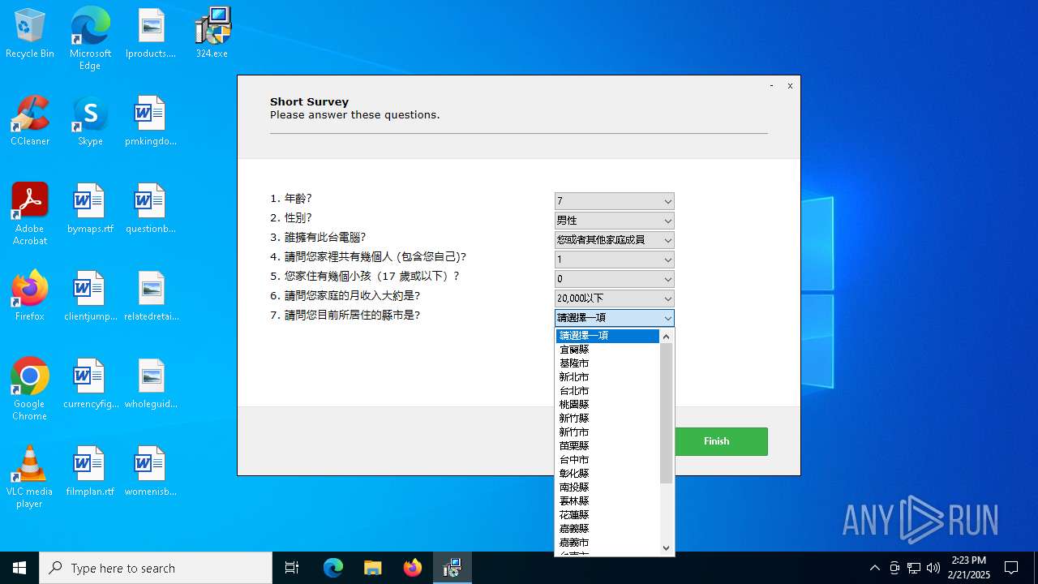Collapse the county dropdown (question 7)
Screen dimensions: 1038x584
[x=615, y=318]
